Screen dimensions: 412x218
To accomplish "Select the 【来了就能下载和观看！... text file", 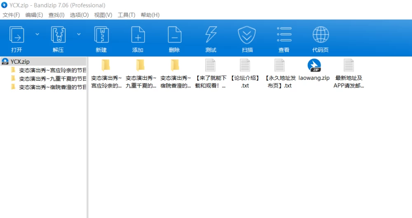I will (211, 74).
